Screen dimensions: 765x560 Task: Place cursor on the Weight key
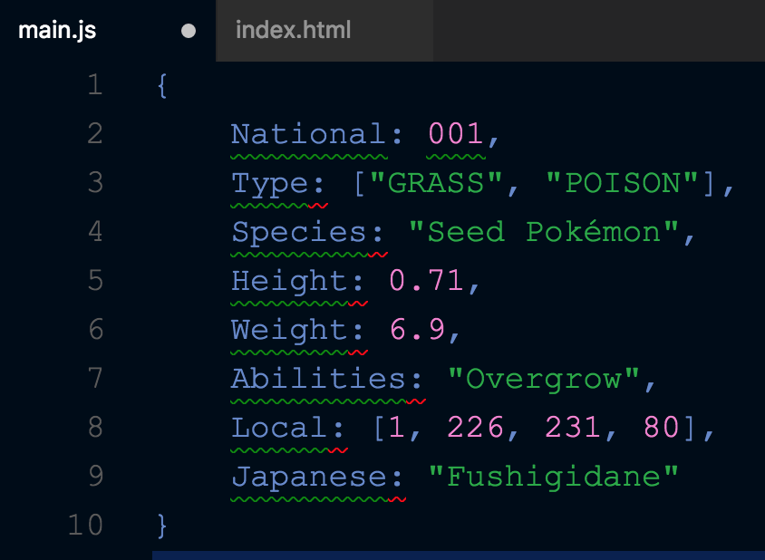[289, 331]
